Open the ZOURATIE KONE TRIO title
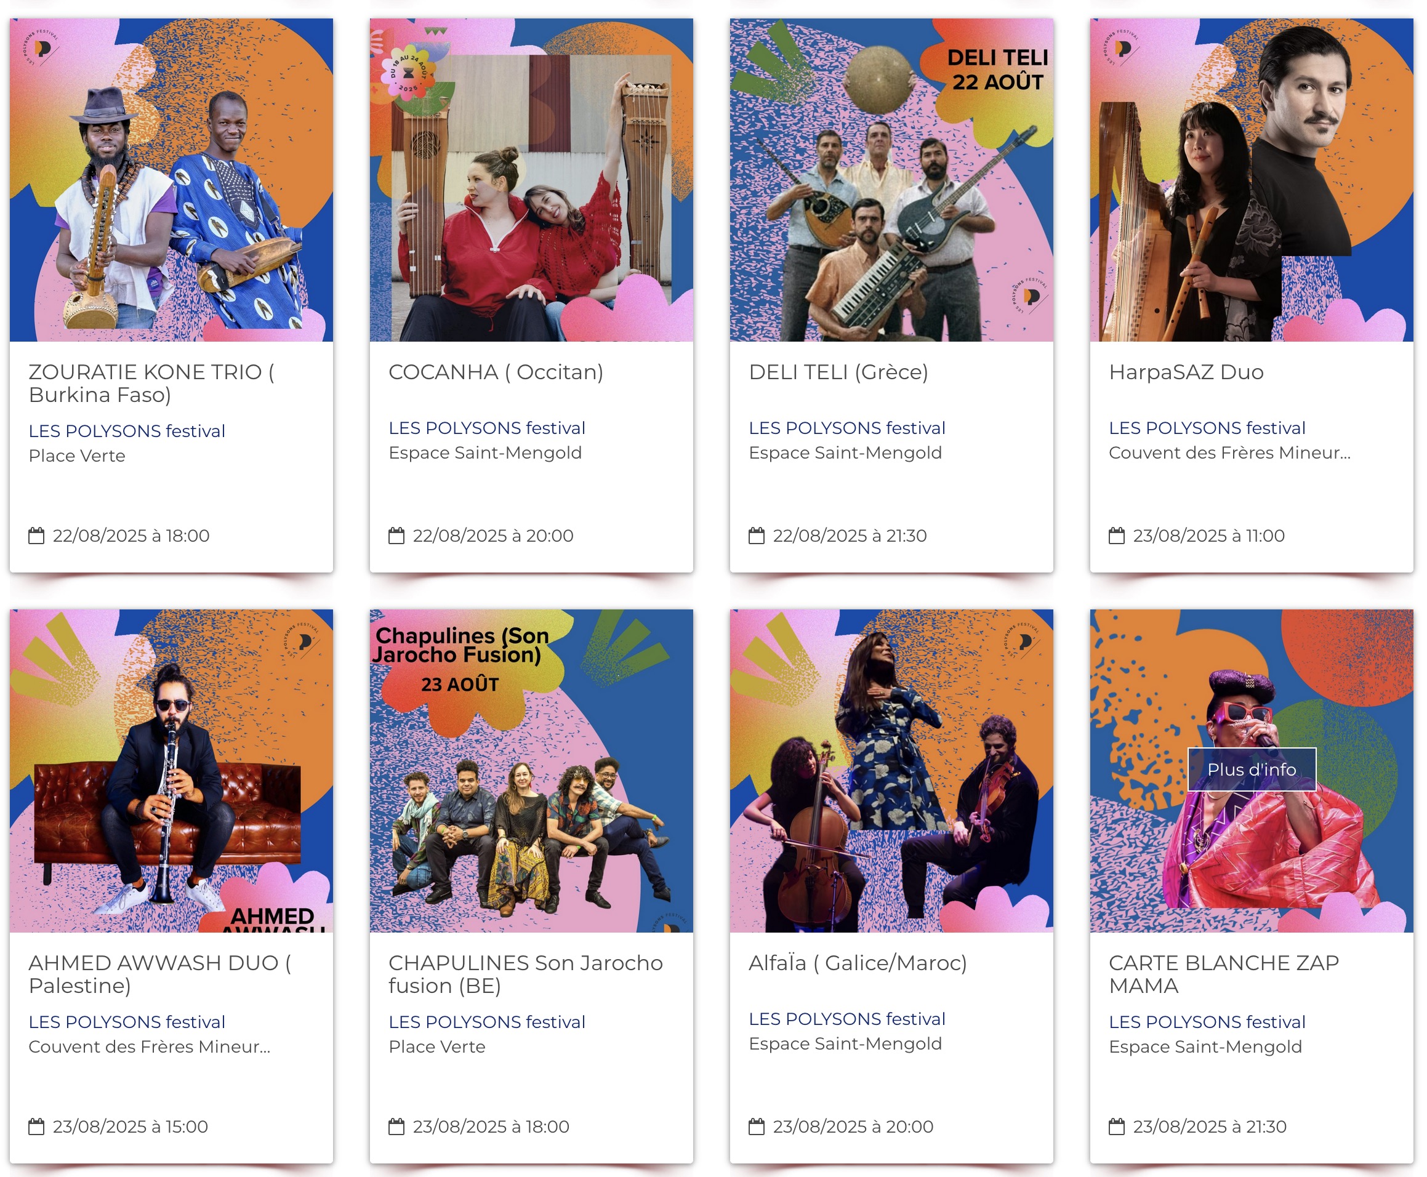 pos(151,383)
